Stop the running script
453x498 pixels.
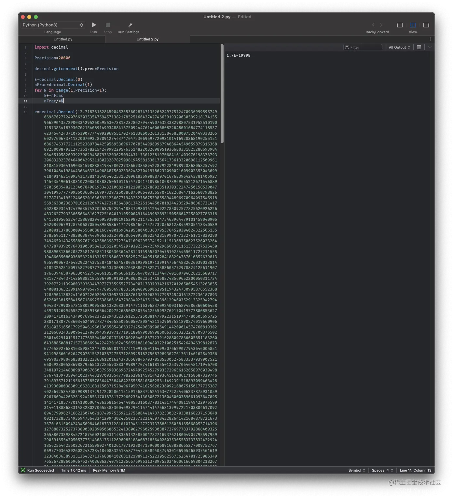click(x=108, y=25)
